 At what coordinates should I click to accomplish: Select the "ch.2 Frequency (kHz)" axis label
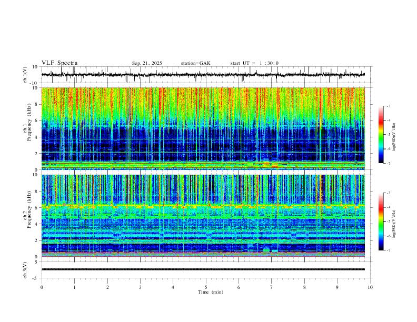(x=27, y=209)
